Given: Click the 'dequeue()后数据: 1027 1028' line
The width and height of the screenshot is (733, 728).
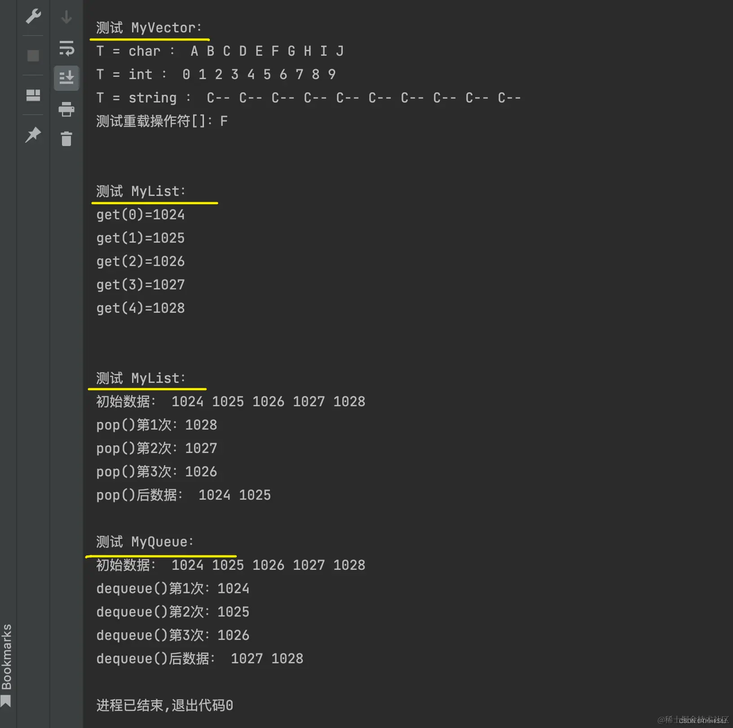Looking at the screenshot, I should (200, 659).
